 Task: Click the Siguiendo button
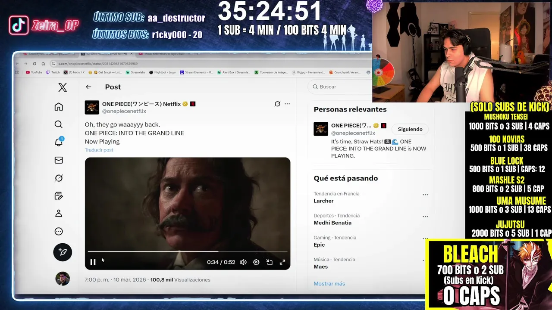(x=410, y=129)
